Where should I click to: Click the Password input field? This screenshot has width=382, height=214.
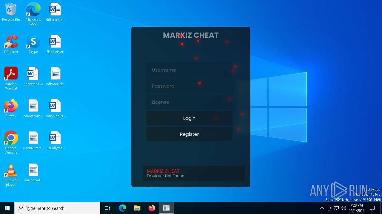point(189,86)
